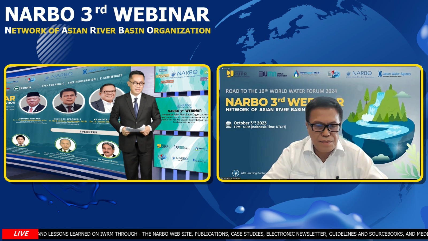The height and width of the screenshot is (241, 428).
Task: Click 'Network of Asian River Basin Organization' subtitle
Action: coord(108,31)
